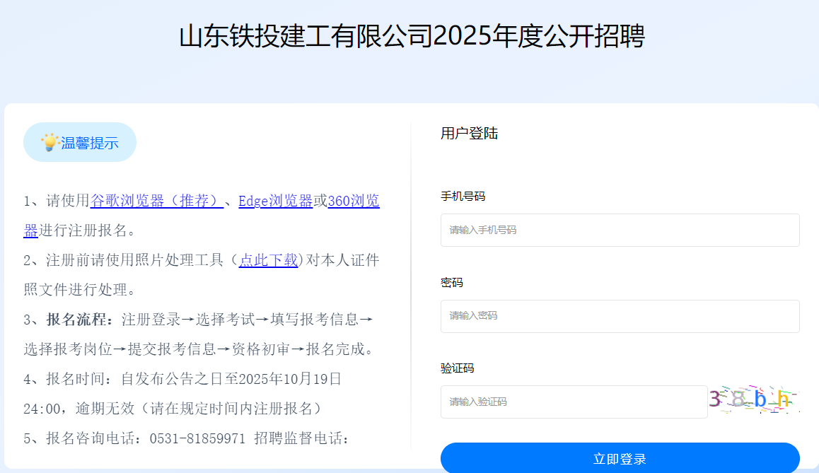Viewport: 819px width, 473px height.
Task: Click the lightbulb icon beside 温馨提示
Action: pyautogui.click(x=49, y=142)
